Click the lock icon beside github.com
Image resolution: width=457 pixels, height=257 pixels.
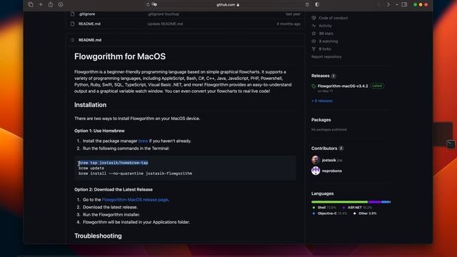(238, 5)
